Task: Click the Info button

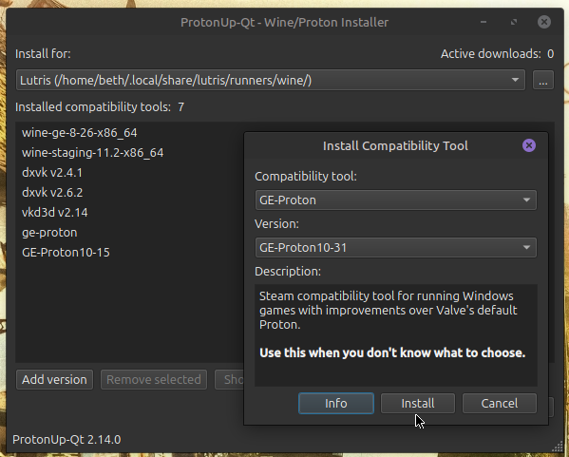Action: pyautogui.click(x=336, y=403)
